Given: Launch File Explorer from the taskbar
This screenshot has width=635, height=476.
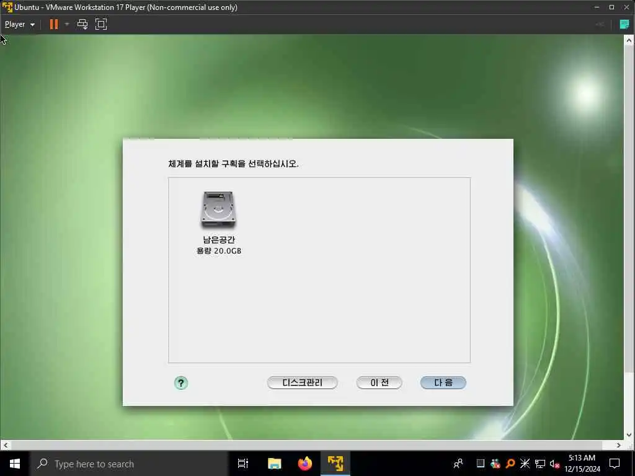Looking at the screenshot, I should click(274, 464).
